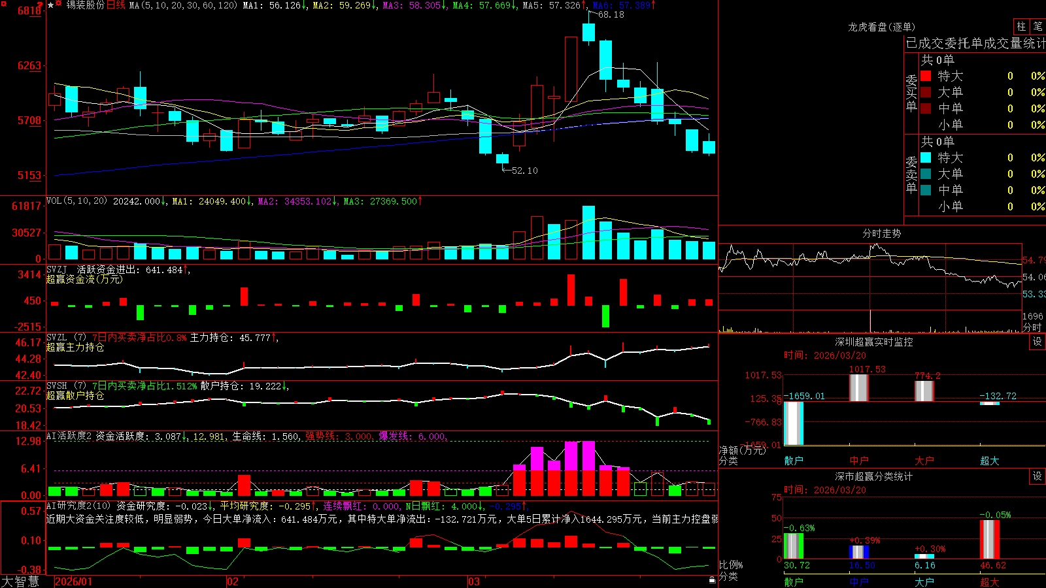Click the 68.18 high price annotation
1046x588 pixels.
click(x=611, y=14)
